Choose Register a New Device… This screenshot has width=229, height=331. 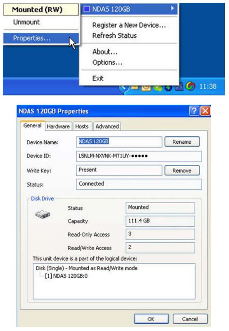click(129, 25)
